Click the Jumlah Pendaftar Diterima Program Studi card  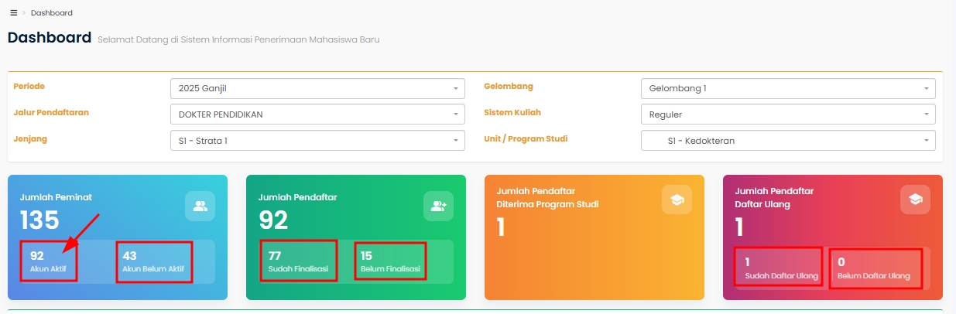coord(594,237)
